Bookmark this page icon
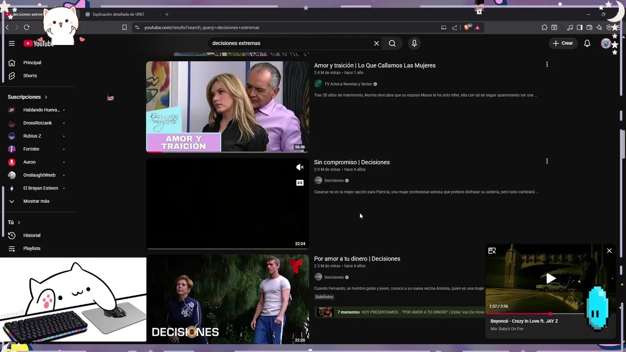This screenshot has height=352, width=626. (x=124, y=27)
